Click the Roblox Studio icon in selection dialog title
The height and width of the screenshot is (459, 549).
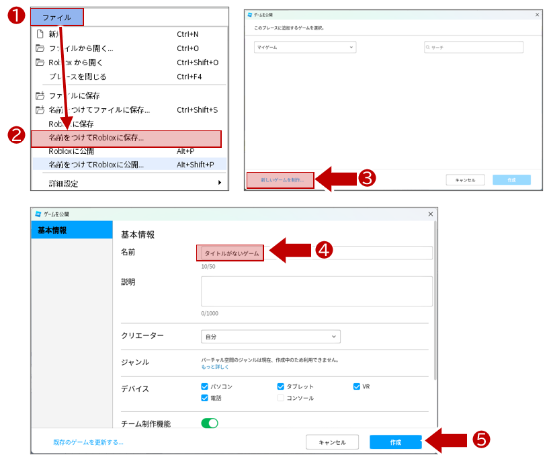(x=250, y=15)
